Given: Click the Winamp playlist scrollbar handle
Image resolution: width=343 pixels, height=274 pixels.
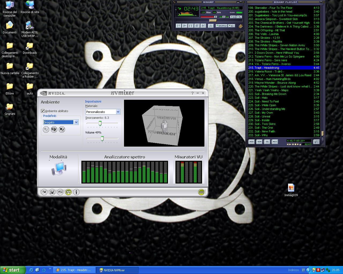Looking at the screenshot, I should tap(322, 133).
